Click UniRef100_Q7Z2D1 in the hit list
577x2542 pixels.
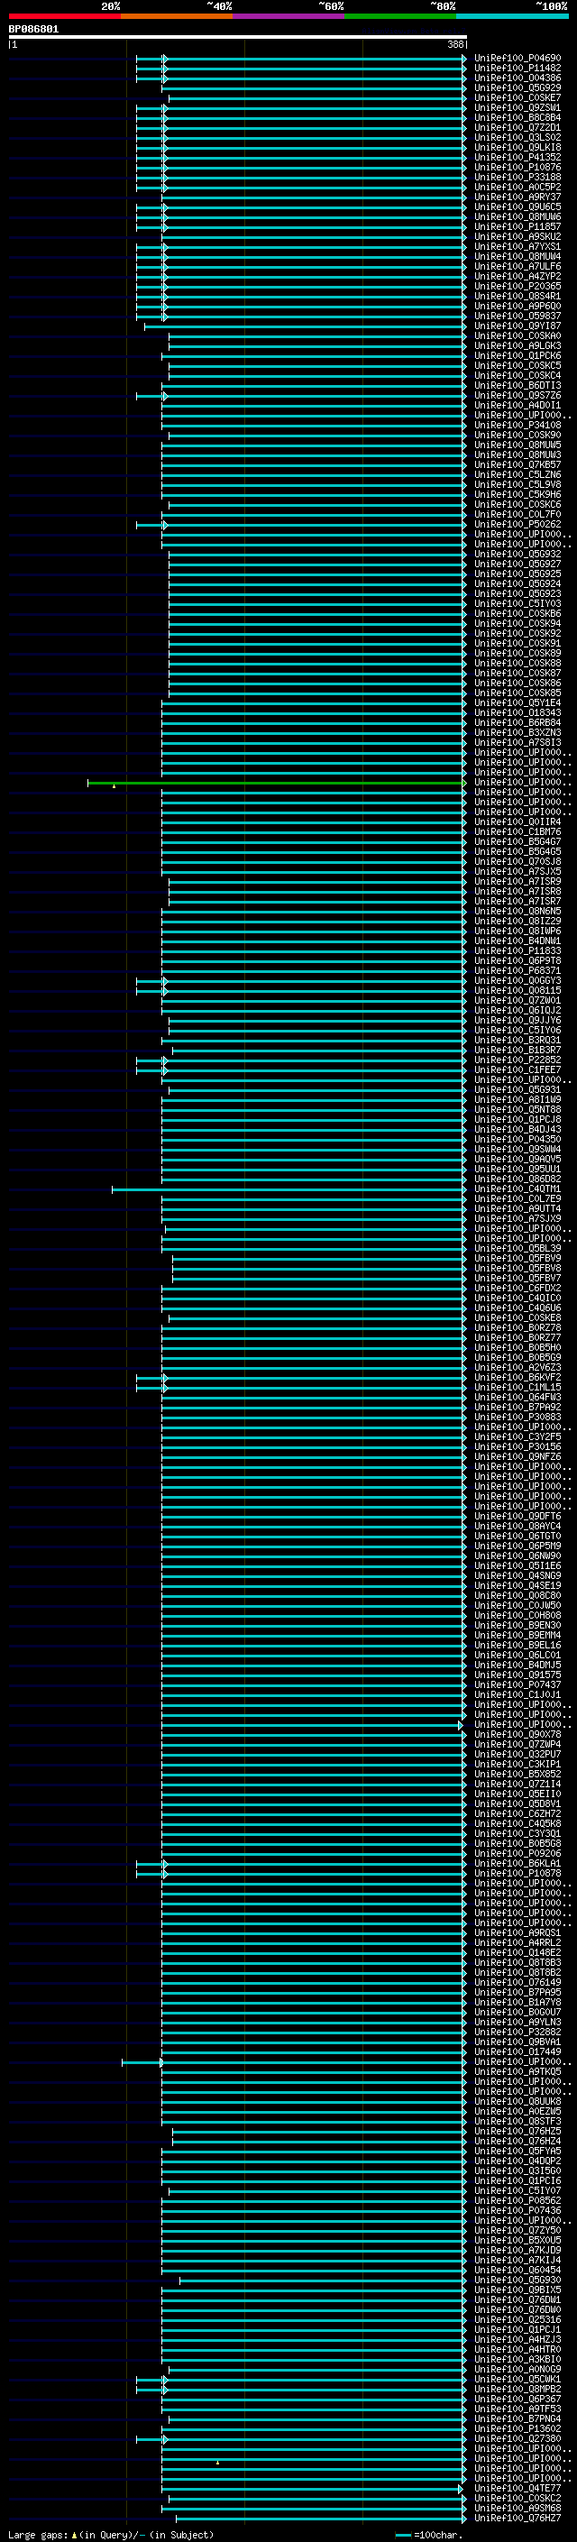pyautogui.click(x=517, y=127)
